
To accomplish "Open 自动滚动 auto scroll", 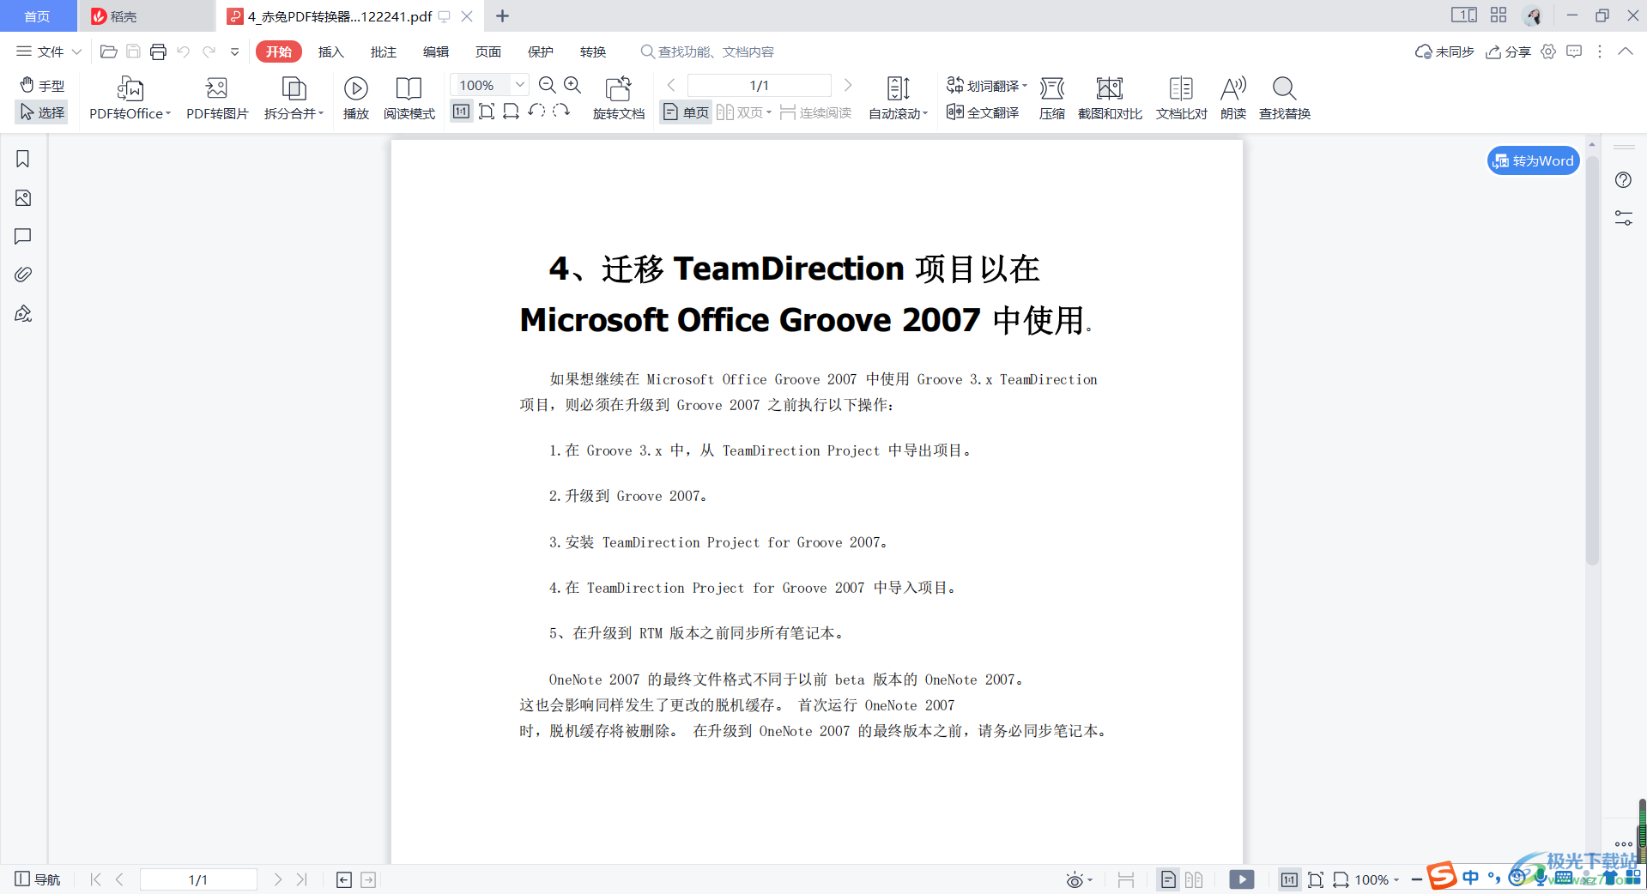I will coord(898,98).
